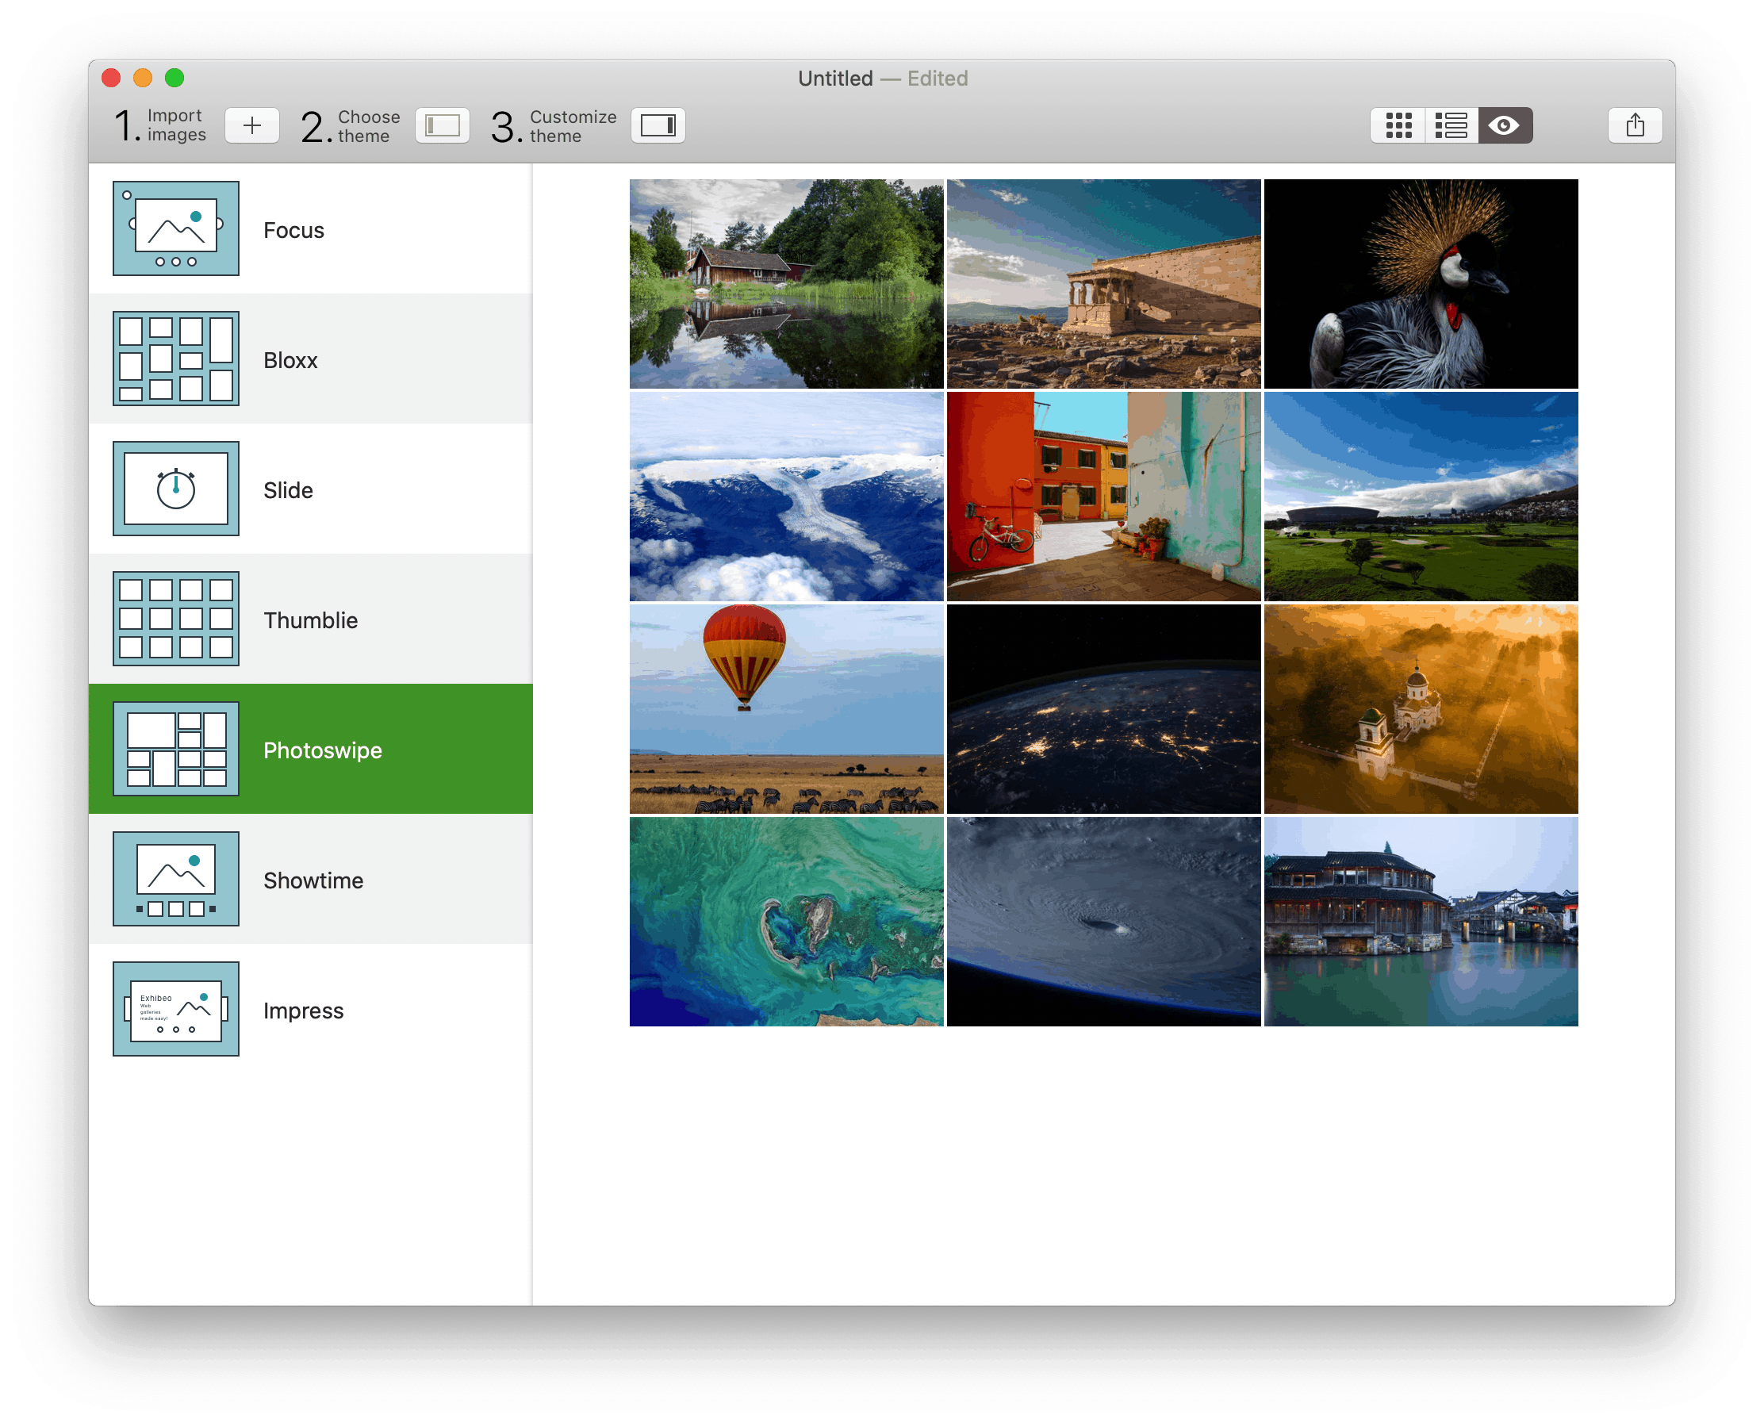Select the Bloxx theme icon
The width and height of the screenshot is (1764, 1423).
pos(176,359)
